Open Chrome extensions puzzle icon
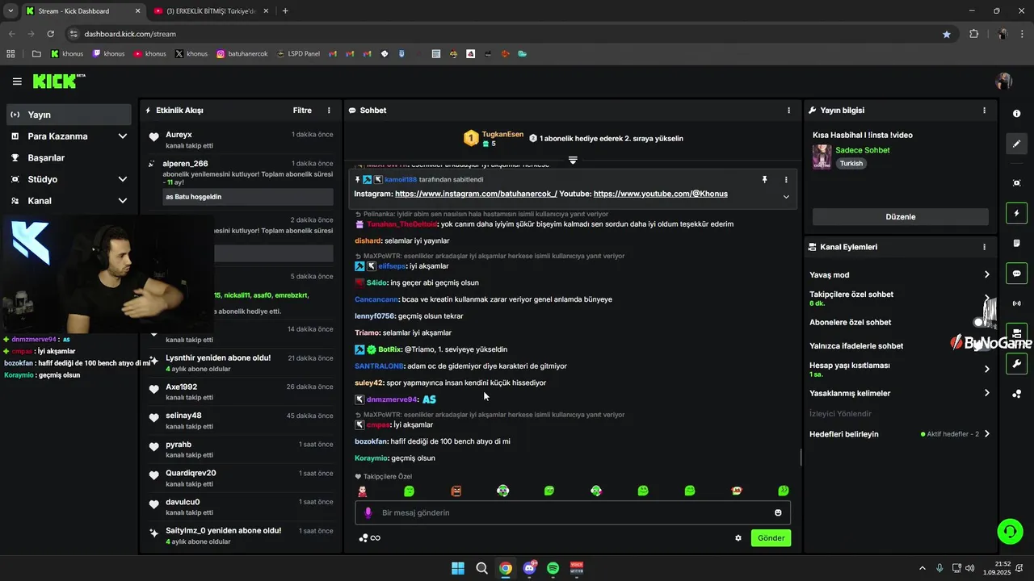The height and width of the screenshot is (581, 1034). pyautogui.click(x=973, y=34)
